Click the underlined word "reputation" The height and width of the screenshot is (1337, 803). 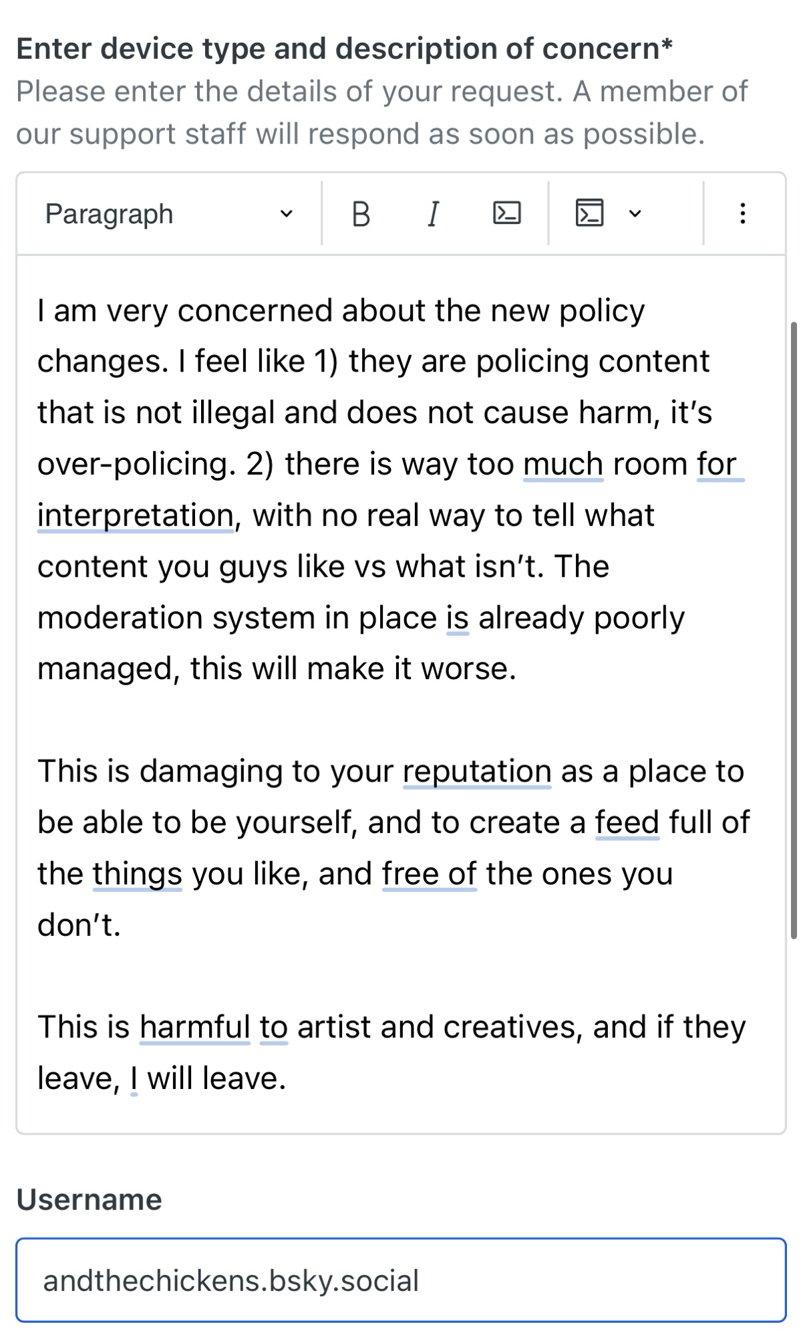click(x=477, y=771)
